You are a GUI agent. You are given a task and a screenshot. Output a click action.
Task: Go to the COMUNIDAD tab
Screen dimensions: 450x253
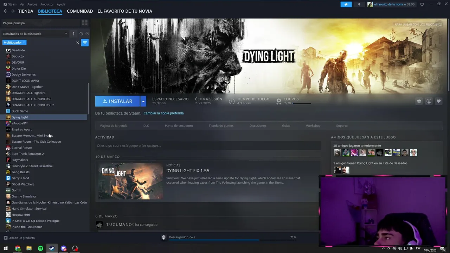(x=80, y=11)
